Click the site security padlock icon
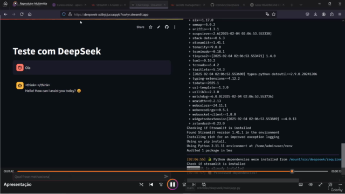Viewport: 345px width, 194px height. pos(70,15)
